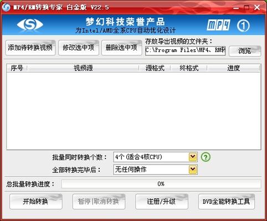Viewport: 267px width, 221px height.
Task: Open the 全部转换完毕后 dropdown arrow
Action: point(193,169)
